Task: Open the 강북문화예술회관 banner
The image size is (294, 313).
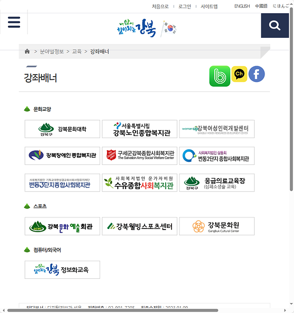Action: (63, 226)
